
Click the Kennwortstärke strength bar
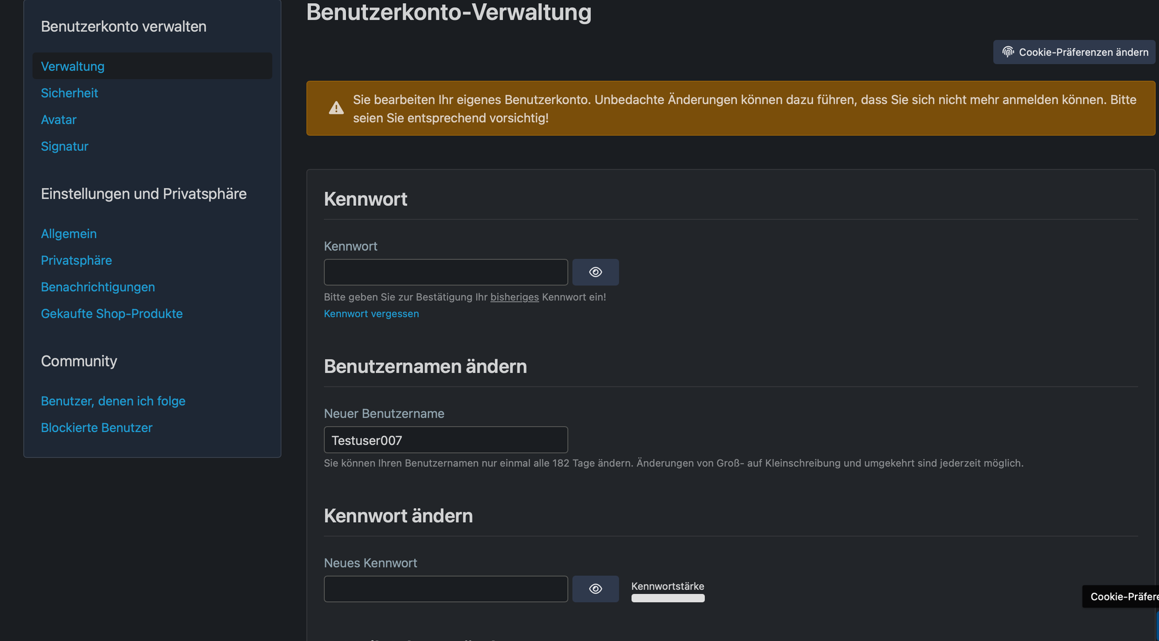(x=668, y=598)
